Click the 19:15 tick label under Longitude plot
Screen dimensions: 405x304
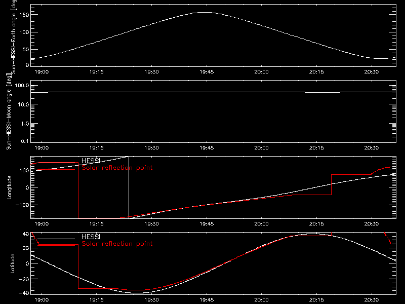[x=97, y=224]
